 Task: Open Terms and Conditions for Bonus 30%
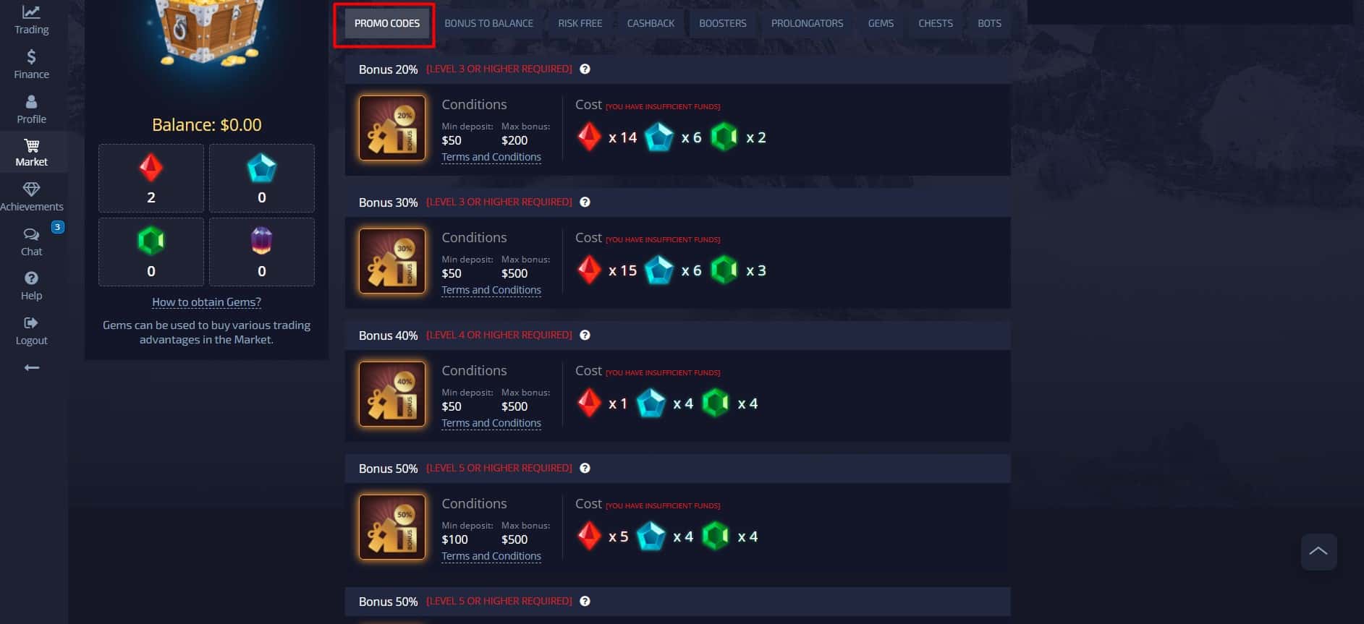pyautogui.click(x=491, y=290)
